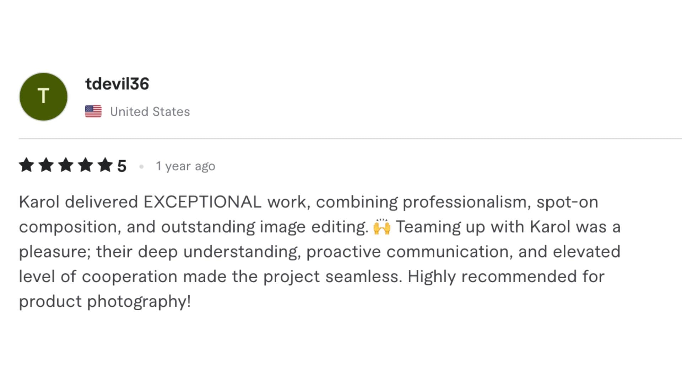The height and width of the screenshot is (383, 682).
Task: Click the horizontal divider below user info
Action: pos(350,139)
